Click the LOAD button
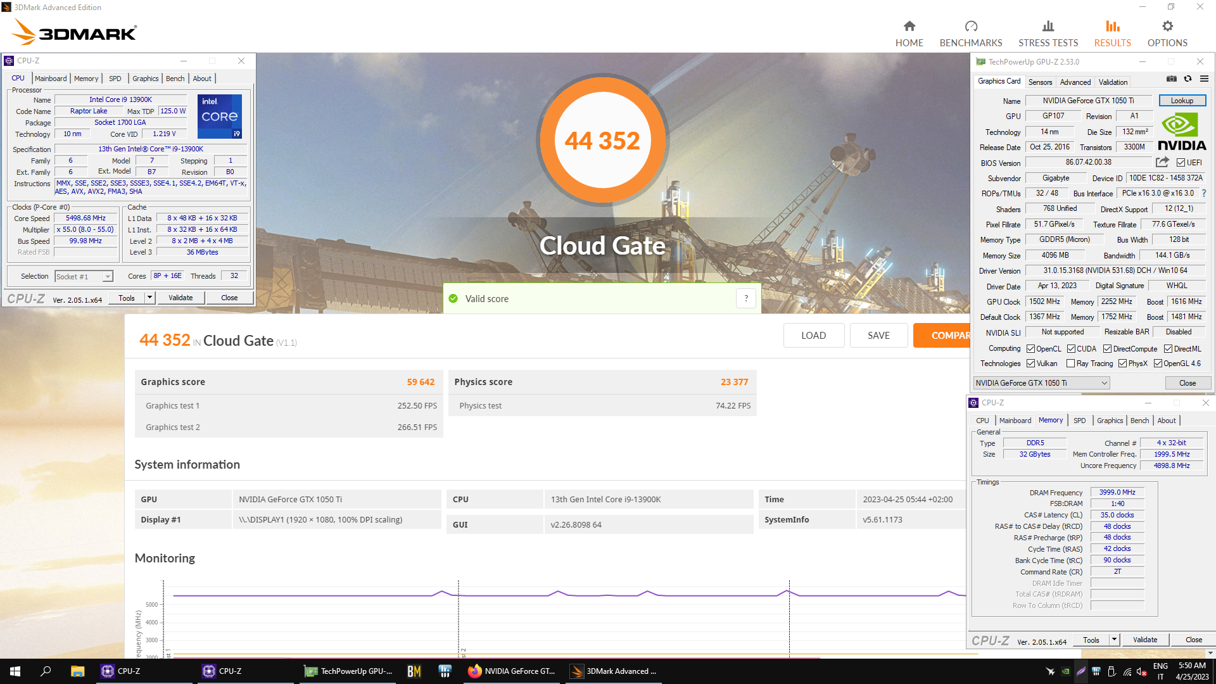The image size is (1216, 684). (813, 335)
